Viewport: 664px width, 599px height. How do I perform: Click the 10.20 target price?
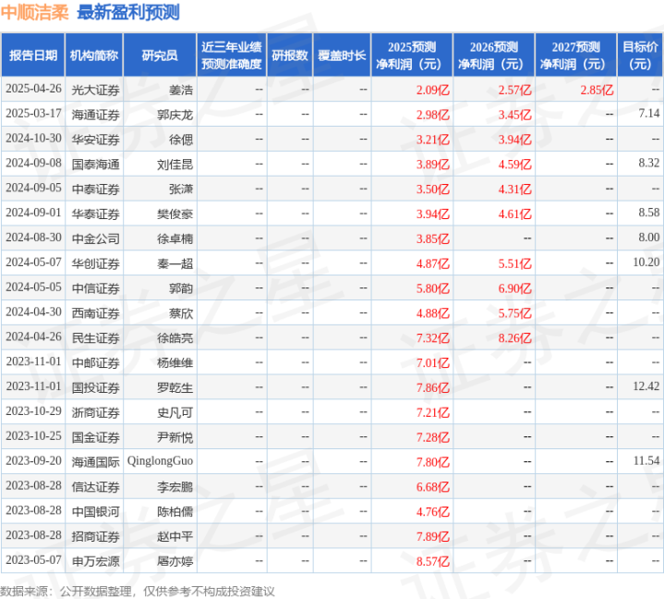(x=646, y=262)
